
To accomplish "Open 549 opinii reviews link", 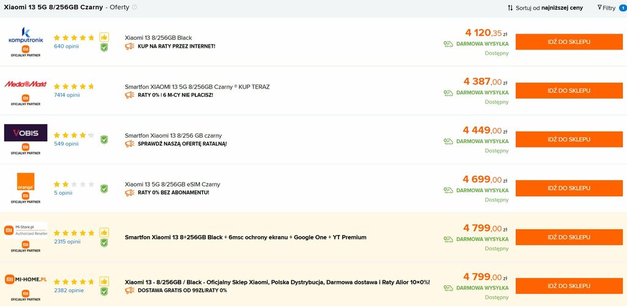I will click(x=66, y=144).
